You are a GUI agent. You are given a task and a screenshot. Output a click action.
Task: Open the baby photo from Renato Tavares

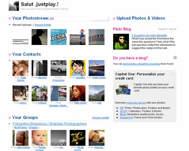pos(40,138)
